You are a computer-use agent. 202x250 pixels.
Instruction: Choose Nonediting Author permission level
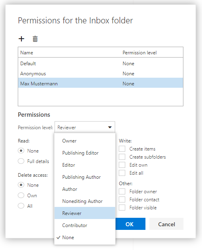click(x=85, y=201)
